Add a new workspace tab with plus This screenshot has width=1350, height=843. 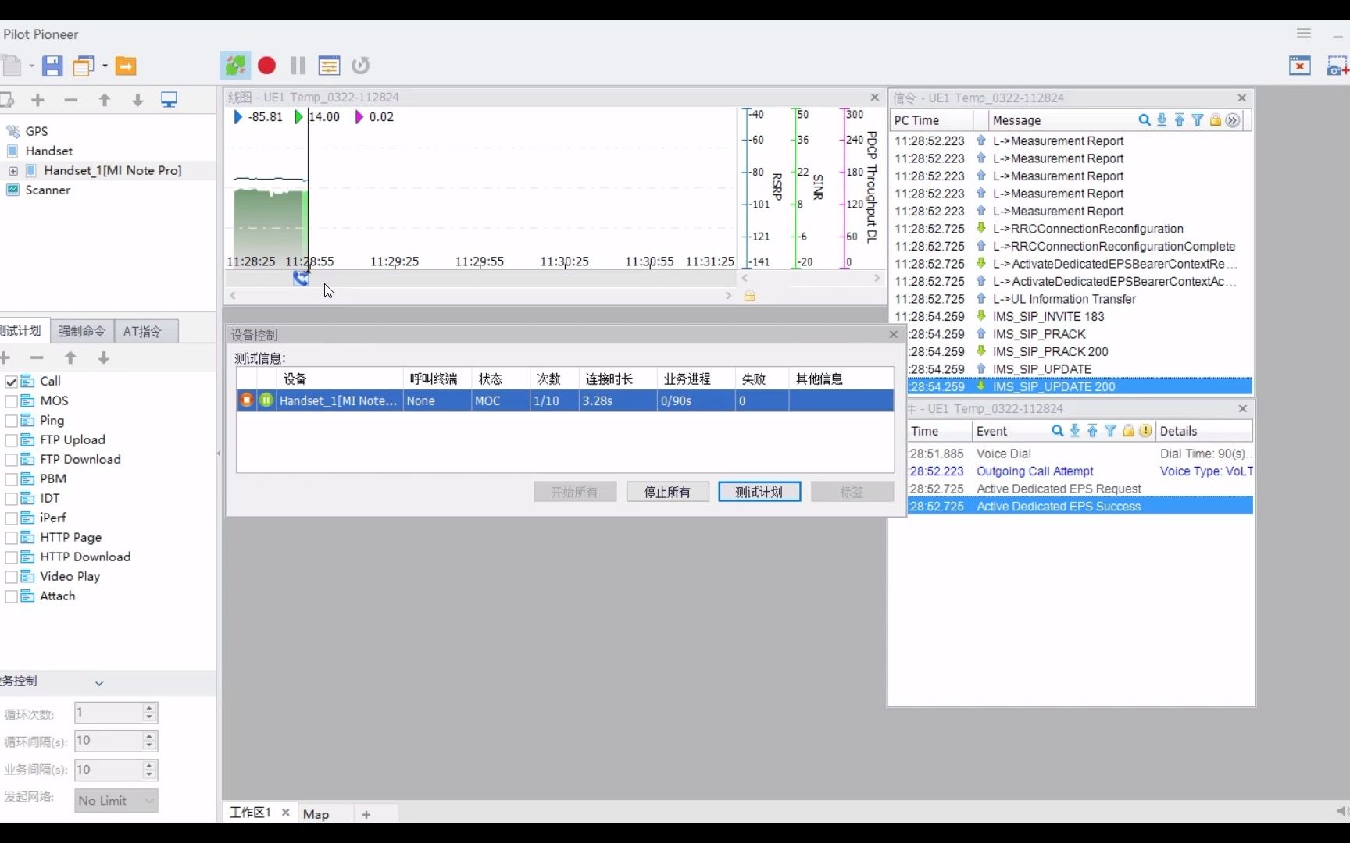tap(366, 814)
